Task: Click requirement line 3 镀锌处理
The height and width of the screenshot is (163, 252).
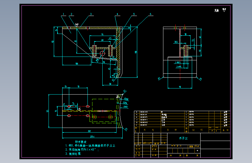Action: tap(73, 154)
